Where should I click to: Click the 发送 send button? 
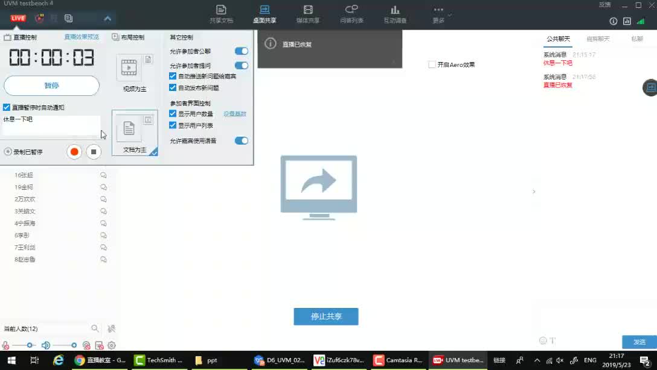[639, 342]
